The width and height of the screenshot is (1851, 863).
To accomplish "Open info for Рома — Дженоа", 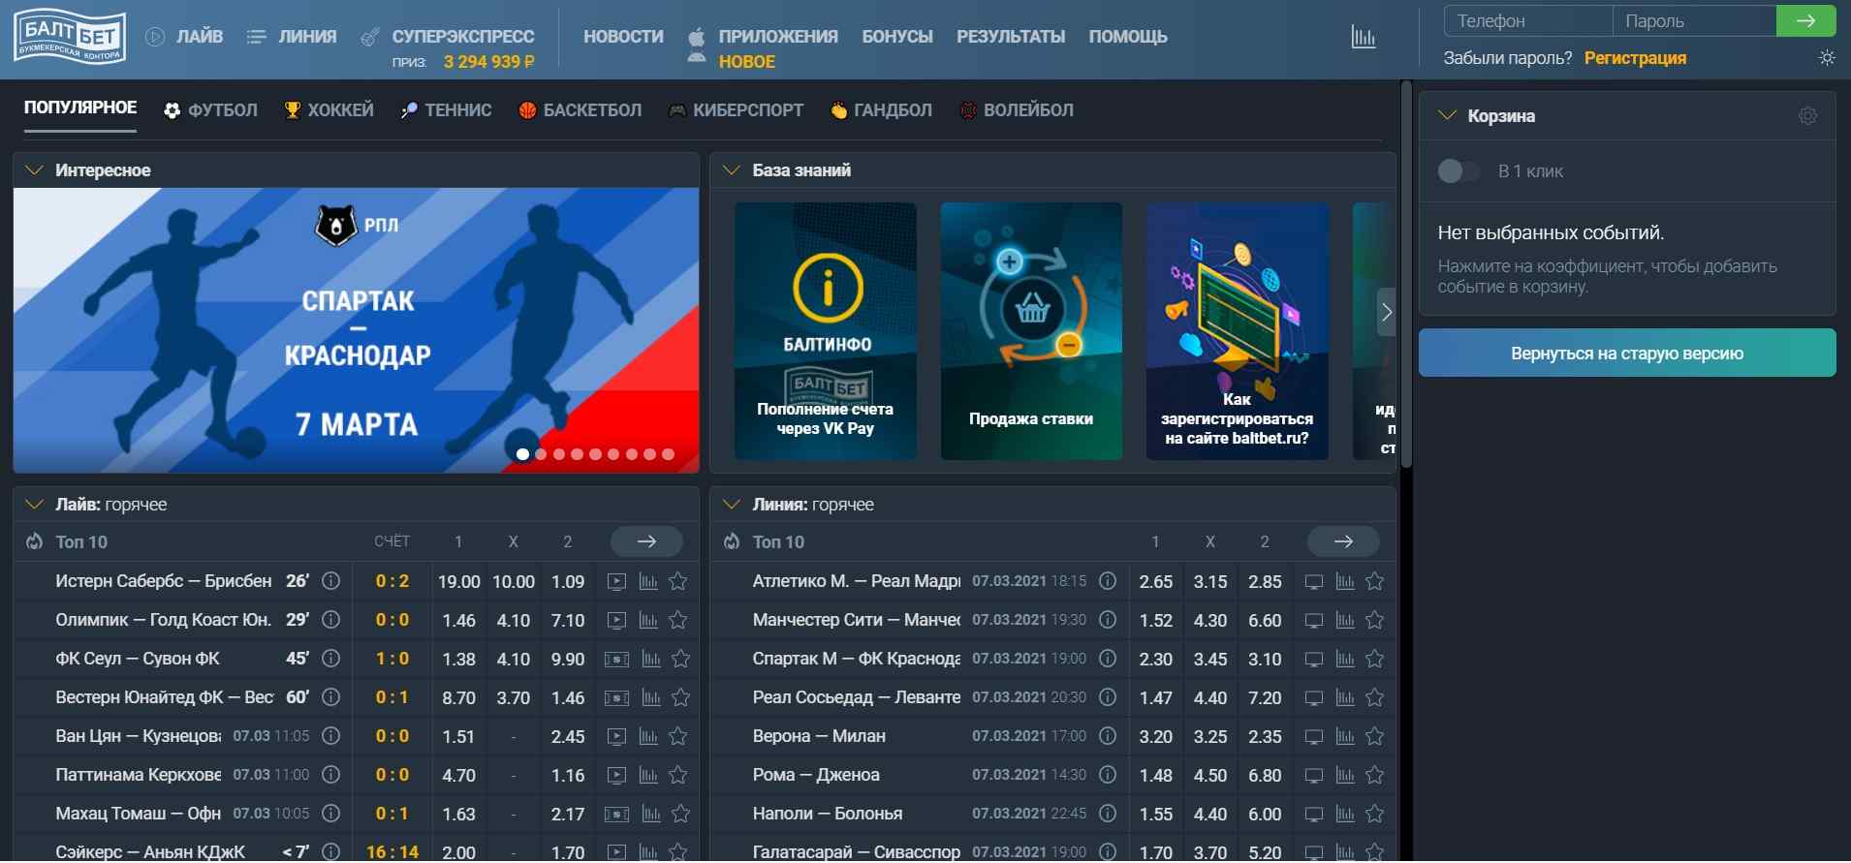I will coord(1108,775).
